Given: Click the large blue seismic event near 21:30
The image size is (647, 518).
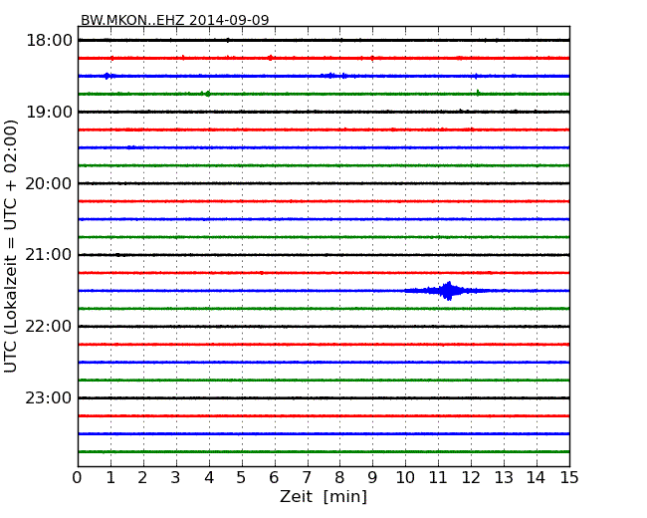Looking at the screenshot, I should point(449,291).
